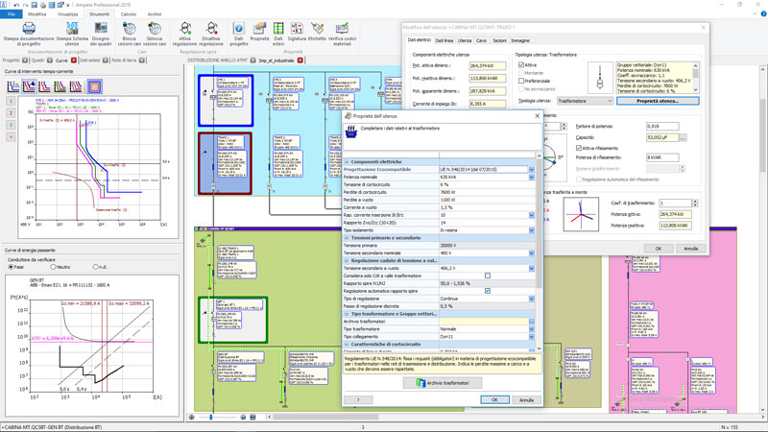Viewport: 768px width, 432px height.
Task: Open Stampa Schema utenze tool
Action: pos(72,29)
